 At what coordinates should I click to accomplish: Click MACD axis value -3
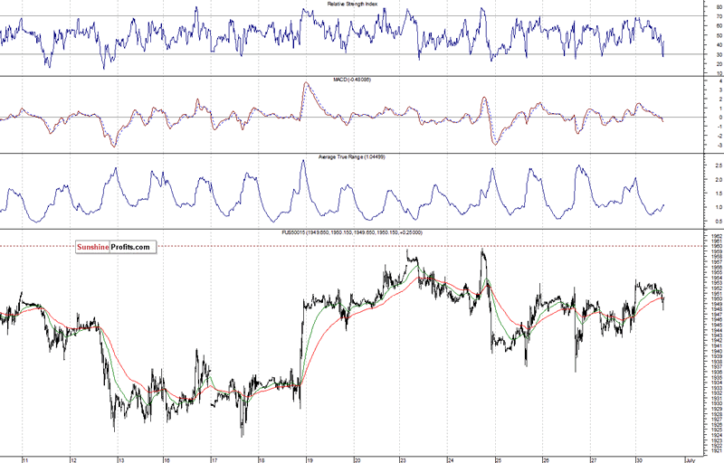pyautogui.click(x=719, y=146)
